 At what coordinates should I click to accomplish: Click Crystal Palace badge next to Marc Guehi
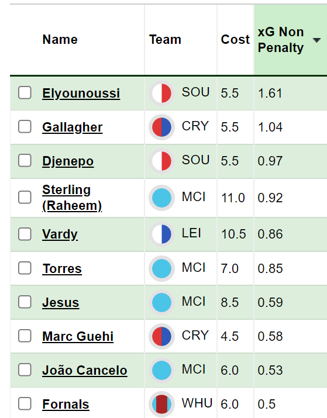pos(161,336)
